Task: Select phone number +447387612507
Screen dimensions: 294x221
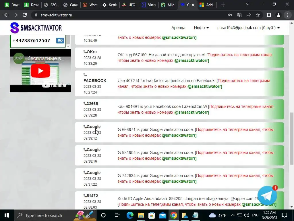Action: point(31,41)
